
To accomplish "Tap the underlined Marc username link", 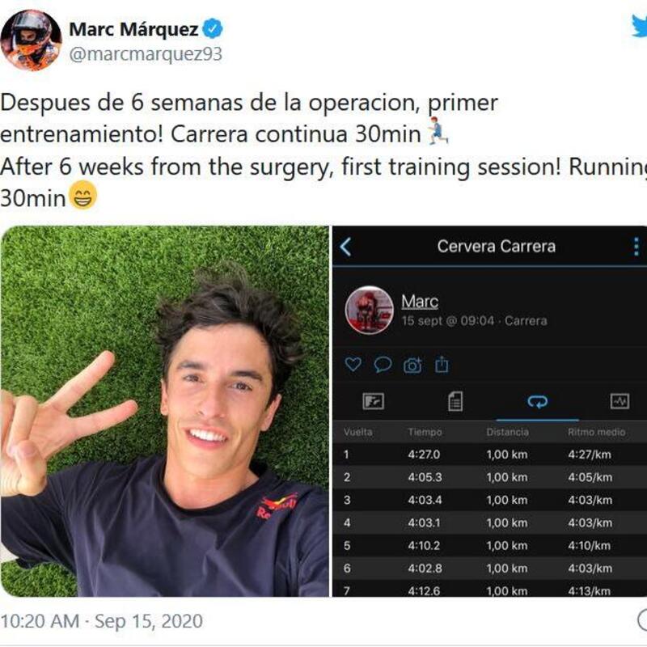I will coord(420,302).
